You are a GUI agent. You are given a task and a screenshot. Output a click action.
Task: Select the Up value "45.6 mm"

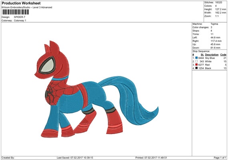pos(215,44)
